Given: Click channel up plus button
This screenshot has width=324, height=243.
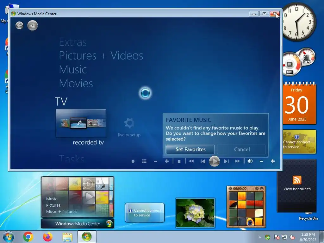Looking at the screenshot, I should pyautogui.click(x=167, y=161).
